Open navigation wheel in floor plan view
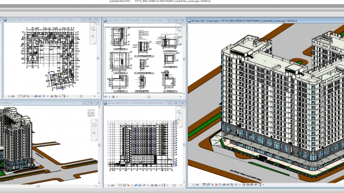The height and width of the screenshot is (193, 344). (93, 29)
